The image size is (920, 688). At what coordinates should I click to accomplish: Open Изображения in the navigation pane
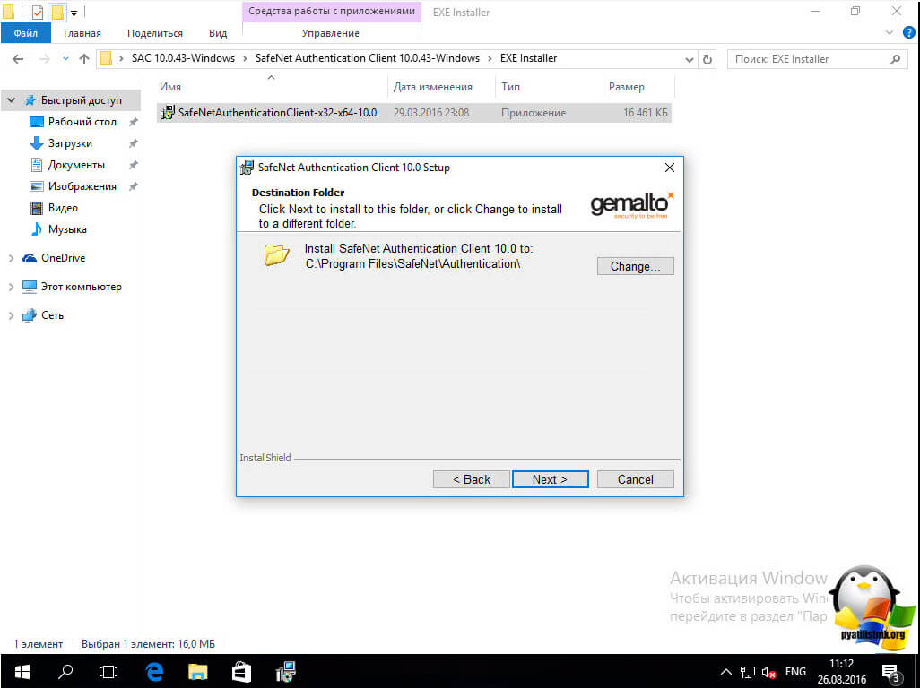82,186
